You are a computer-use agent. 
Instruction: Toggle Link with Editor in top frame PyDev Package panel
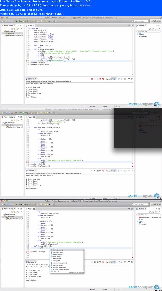[x=14, y=29]
